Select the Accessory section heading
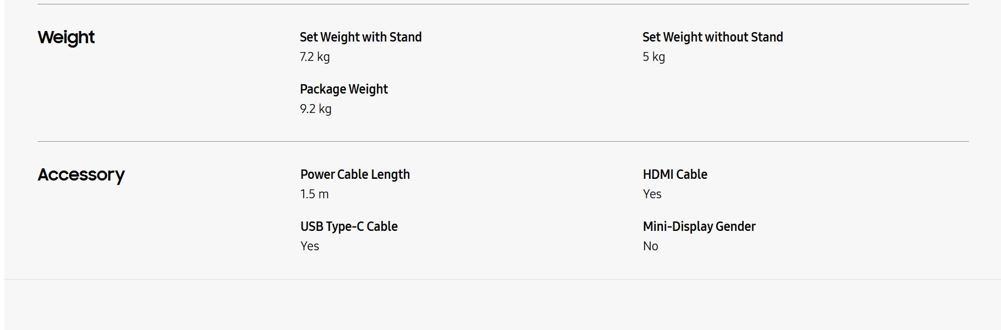 click(81, 175)
